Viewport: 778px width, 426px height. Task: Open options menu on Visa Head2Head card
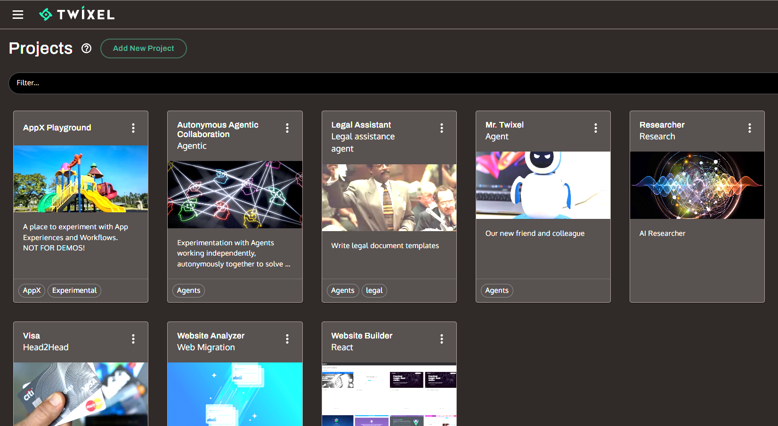[133, 338]
